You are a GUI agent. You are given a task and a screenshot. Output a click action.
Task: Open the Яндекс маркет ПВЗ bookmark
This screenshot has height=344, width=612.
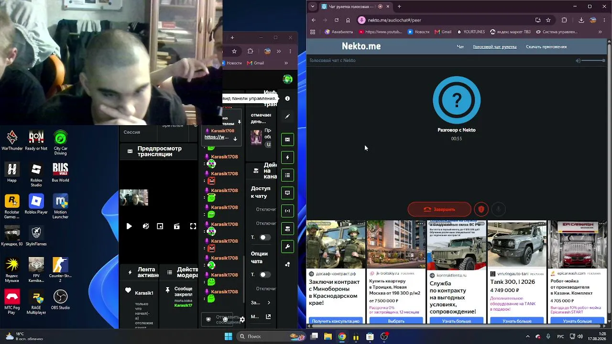[x=511, y=32]
